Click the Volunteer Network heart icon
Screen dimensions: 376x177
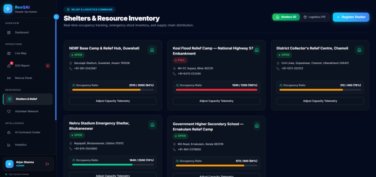point(9,111)
